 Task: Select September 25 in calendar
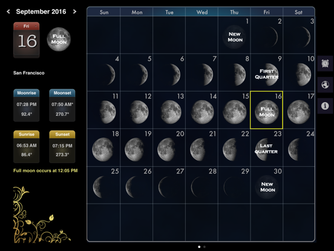pyautogui.click(x=103, y=185)
